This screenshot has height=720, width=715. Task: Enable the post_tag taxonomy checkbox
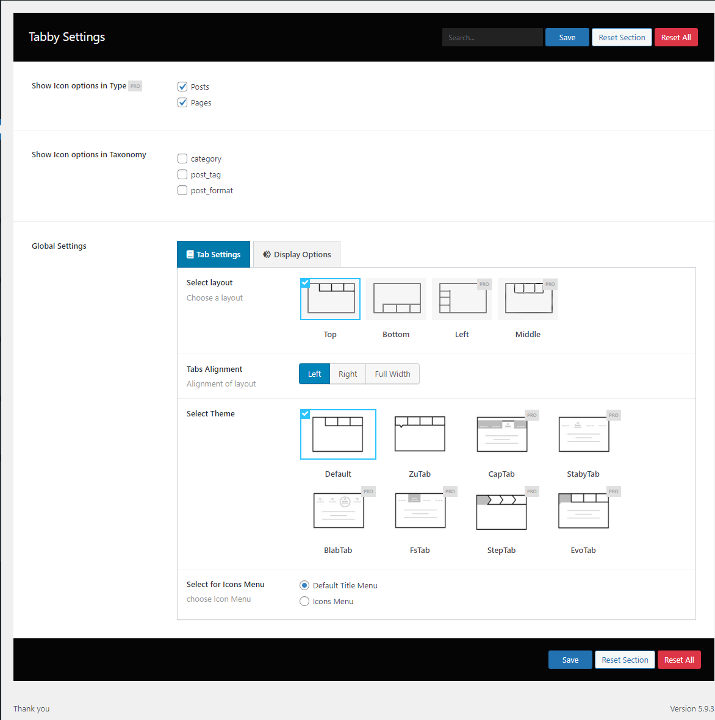tap(182, 174)
